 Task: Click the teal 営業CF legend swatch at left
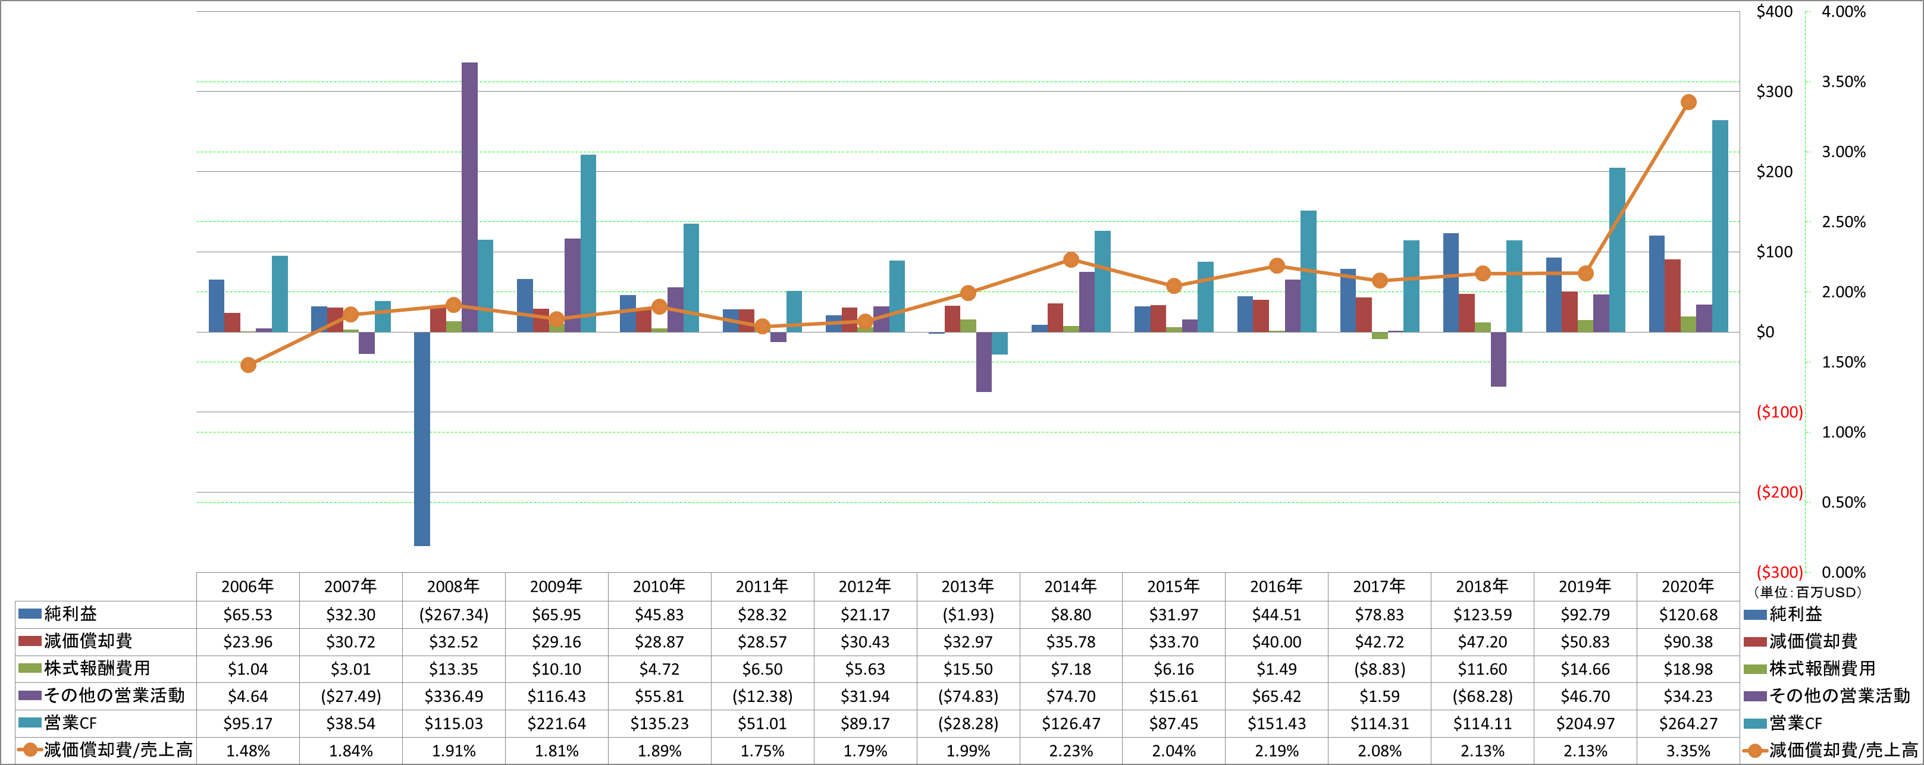click(30, 722)
